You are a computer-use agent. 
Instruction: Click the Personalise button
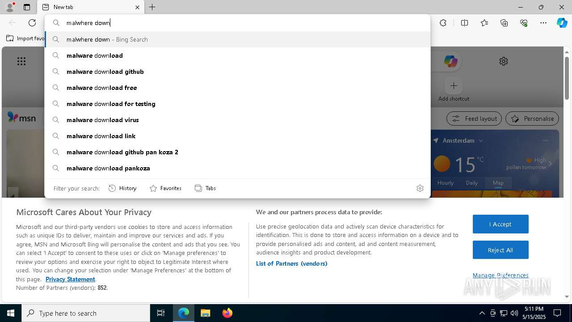pos(532,119)
